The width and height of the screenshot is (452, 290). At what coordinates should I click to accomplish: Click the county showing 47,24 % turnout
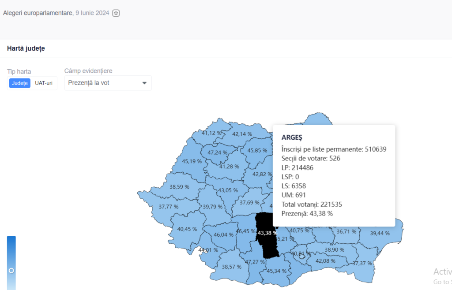[217, 152]
